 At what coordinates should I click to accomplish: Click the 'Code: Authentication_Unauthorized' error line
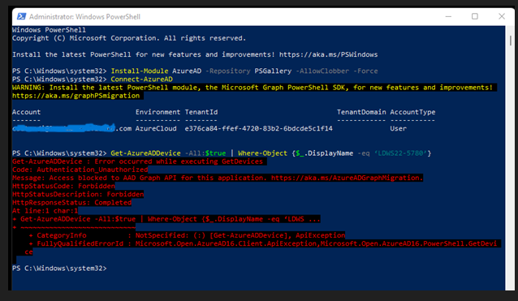pyautogui.click(x=80, y=170)
